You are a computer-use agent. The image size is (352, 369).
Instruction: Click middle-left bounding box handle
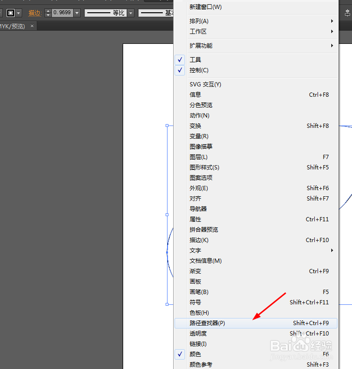(167, 215)
